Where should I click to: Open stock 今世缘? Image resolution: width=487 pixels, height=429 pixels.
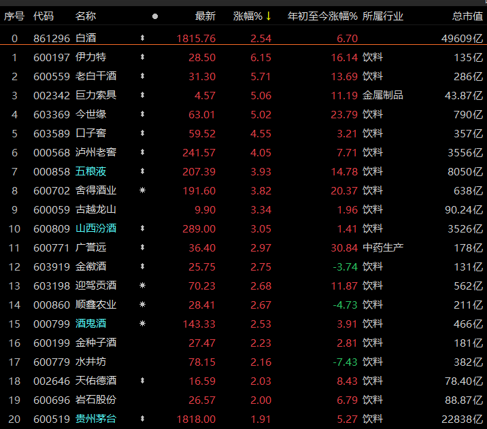pos(90,114)
